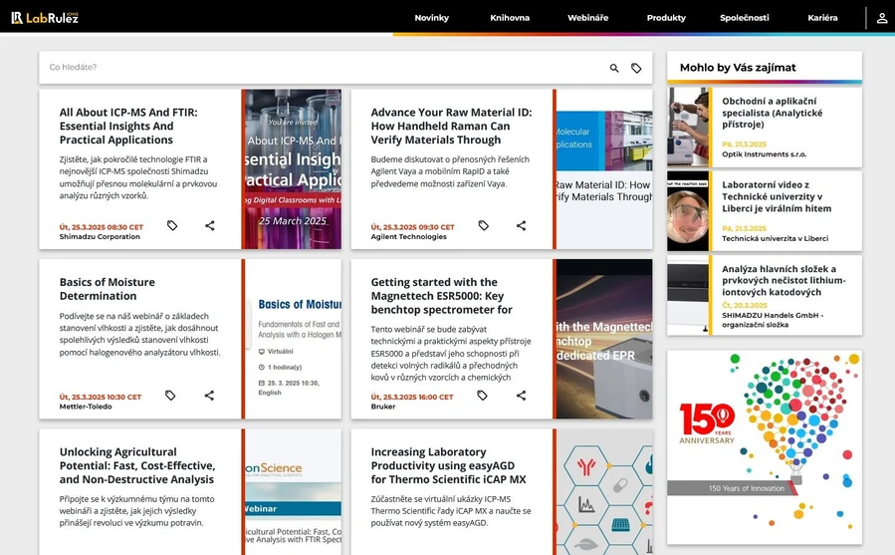Viewport: 895px width, 555px height.
Task: Open Novinky menu item
Action: pyautogui.click(x=431, y=18)
